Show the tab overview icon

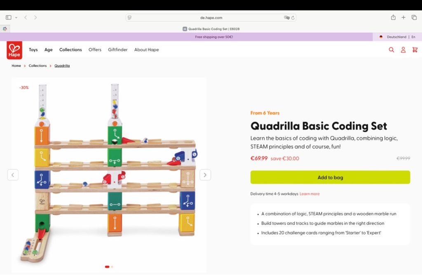(414, 17)
